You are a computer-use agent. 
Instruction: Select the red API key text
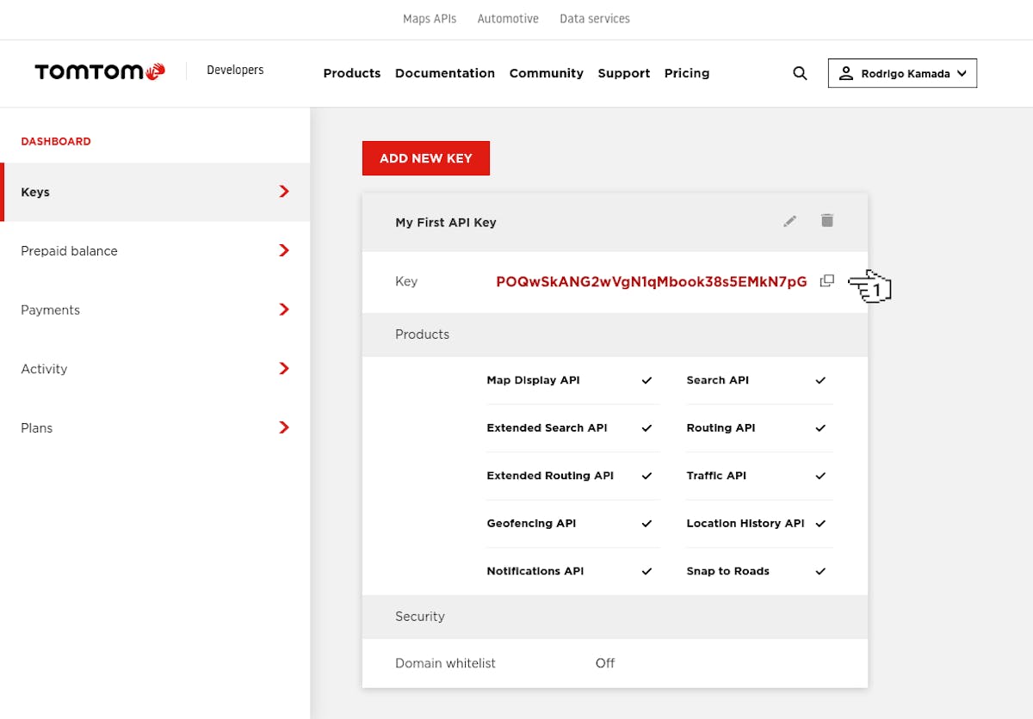(x=651, y=281)
